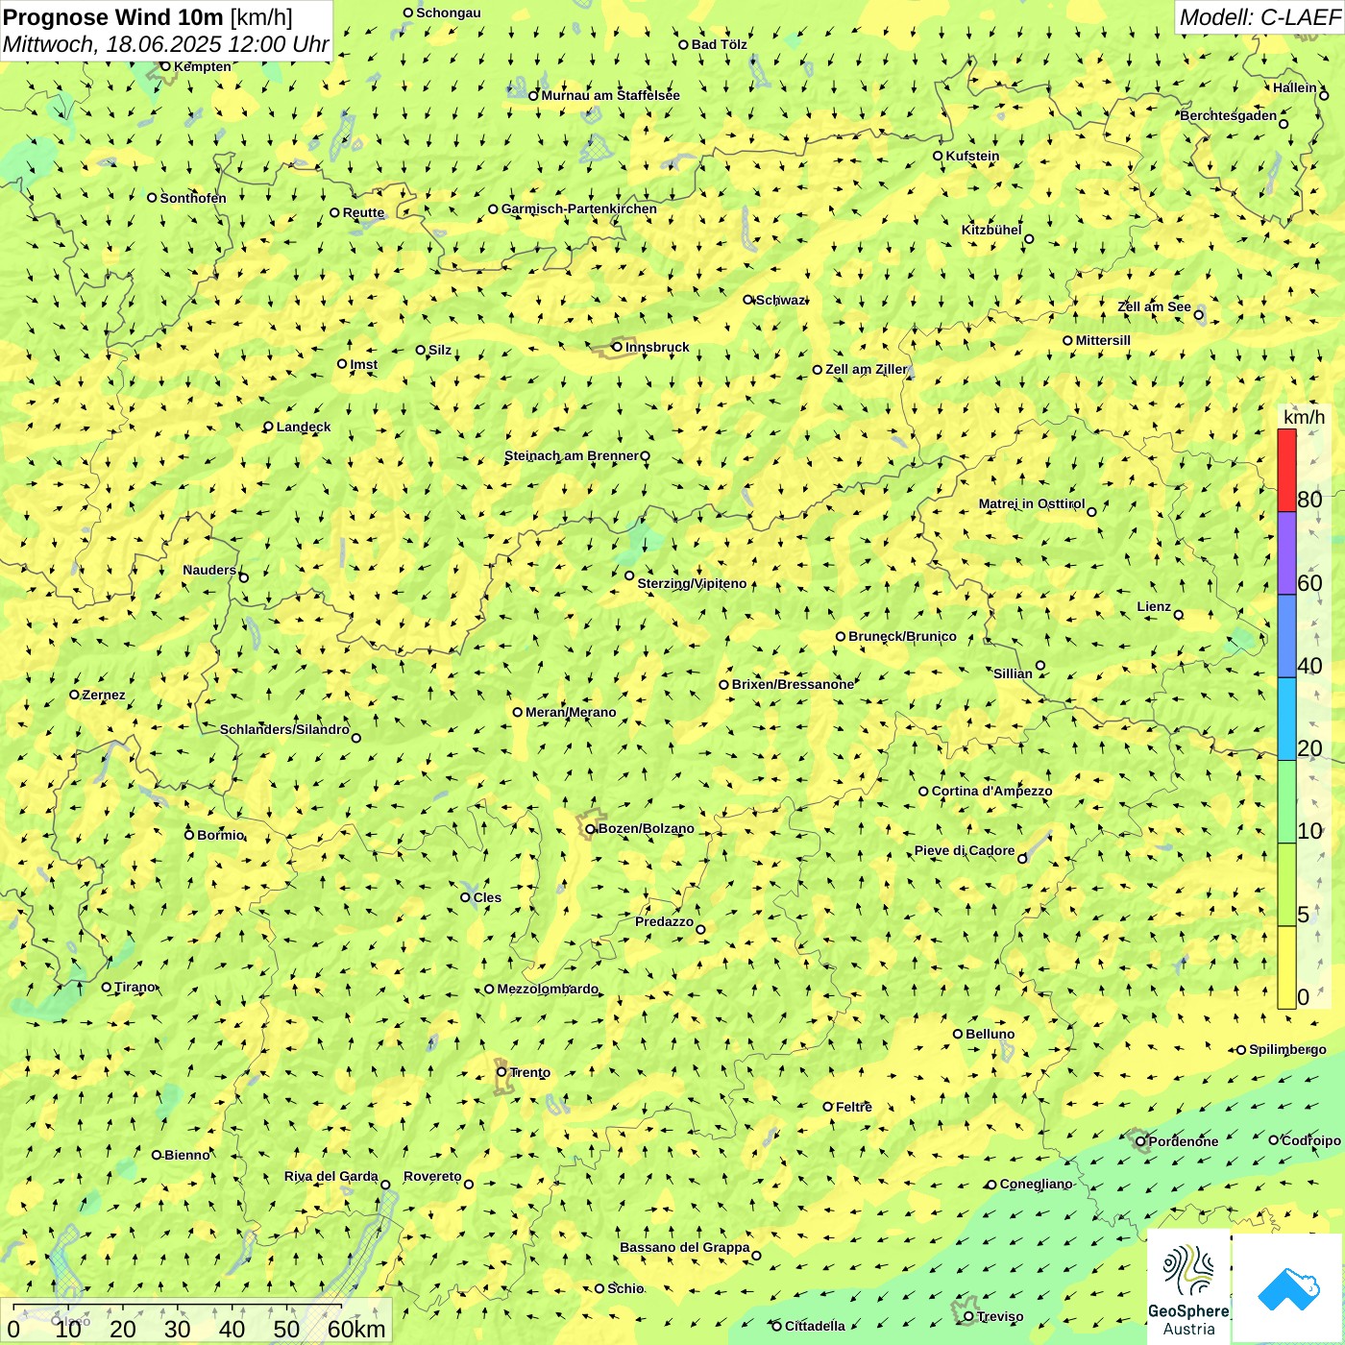1345x1345 pixels.
Task: Click the 'Schlanders/Silandro' label
Action: (284, 729)
